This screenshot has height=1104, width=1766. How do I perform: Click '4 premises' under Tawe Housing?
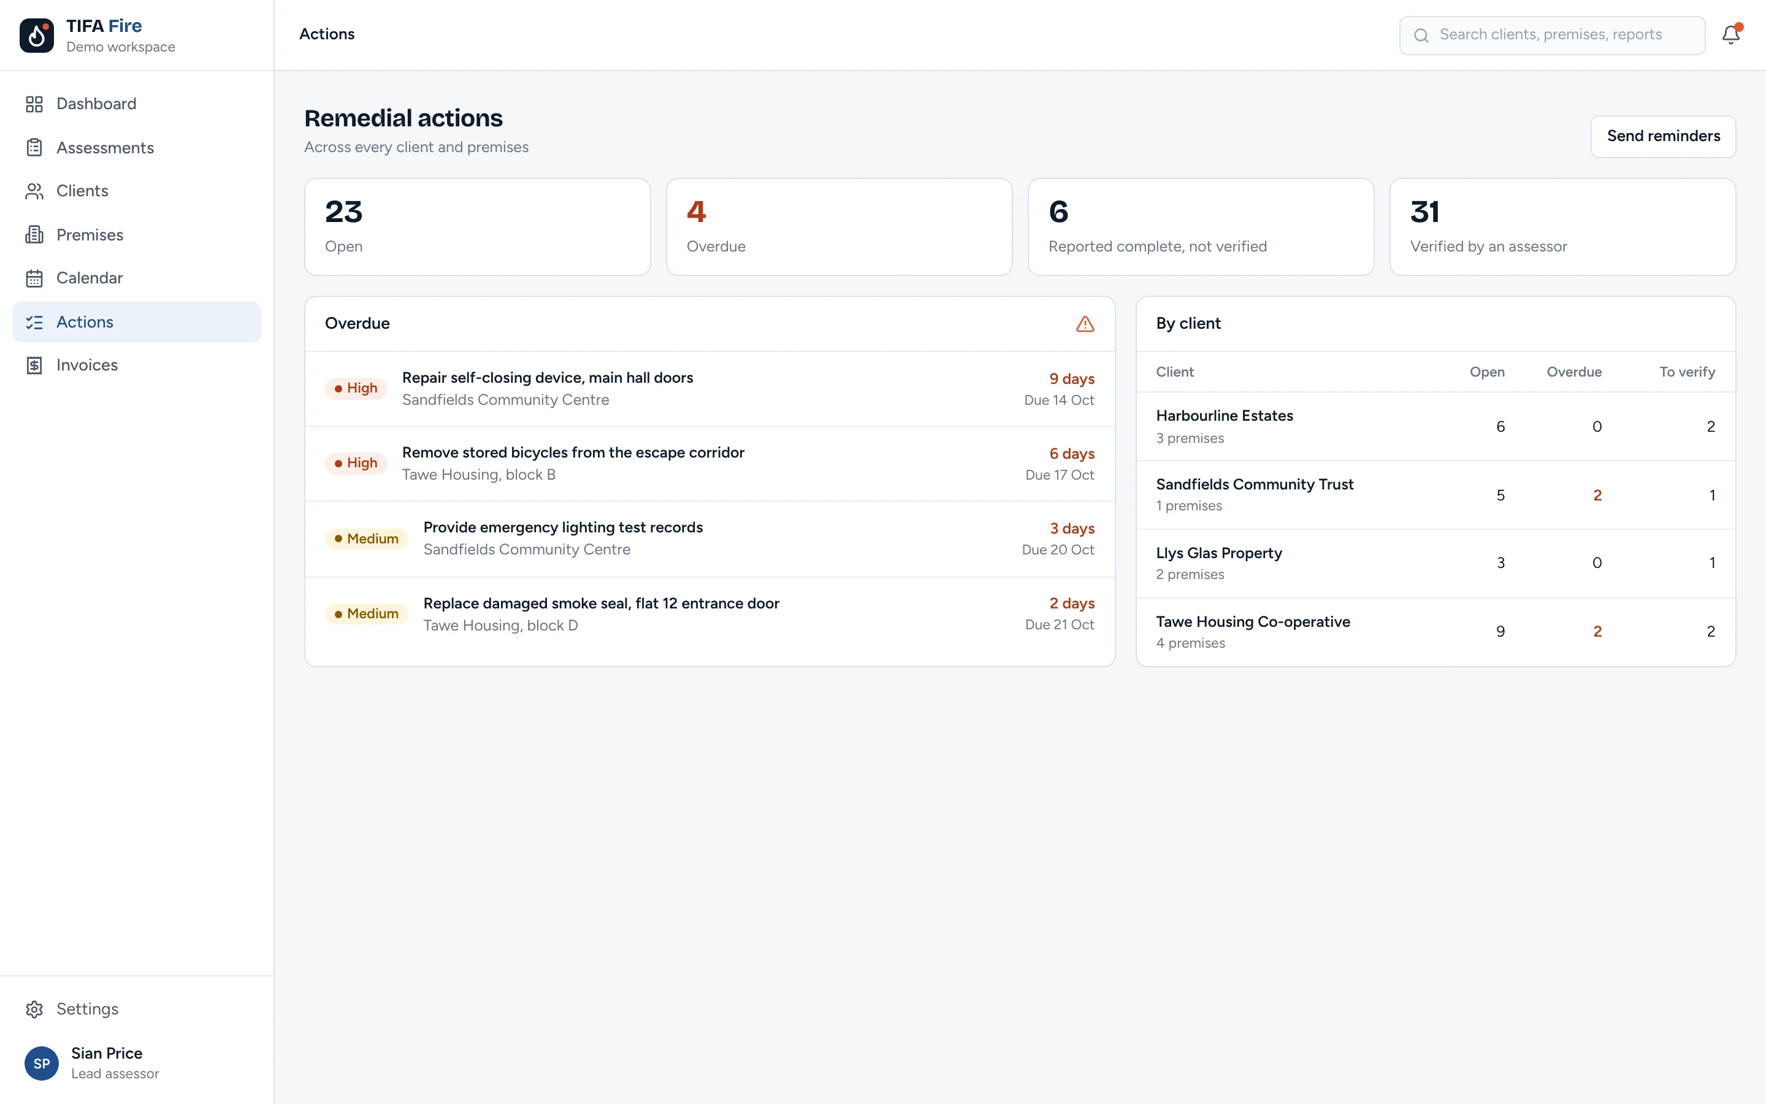(1191, 643)
